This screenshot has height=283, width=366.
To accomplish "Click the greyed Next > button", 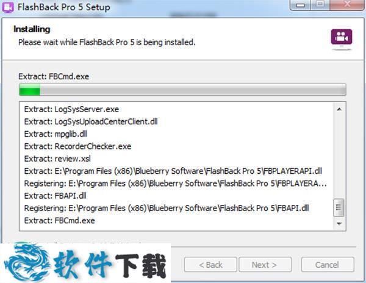I will coord(265,265).
